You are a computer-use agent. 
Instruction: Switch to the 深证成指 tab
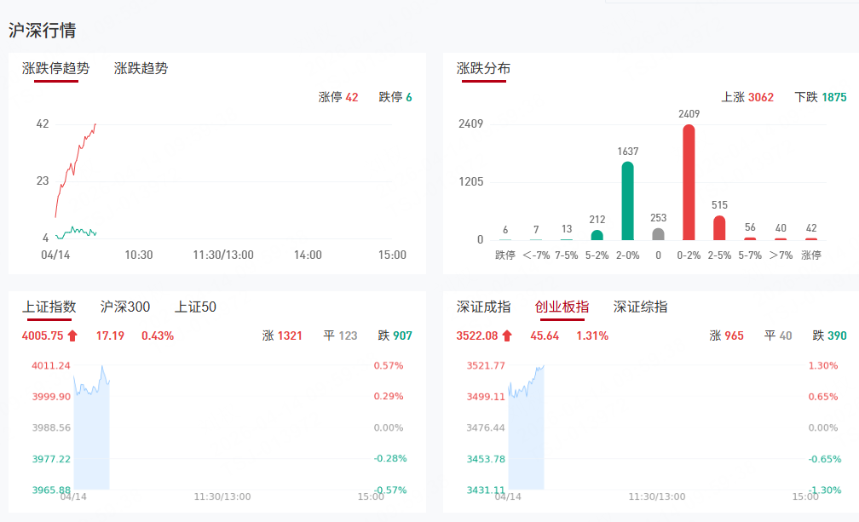click(x=483, y=307)
